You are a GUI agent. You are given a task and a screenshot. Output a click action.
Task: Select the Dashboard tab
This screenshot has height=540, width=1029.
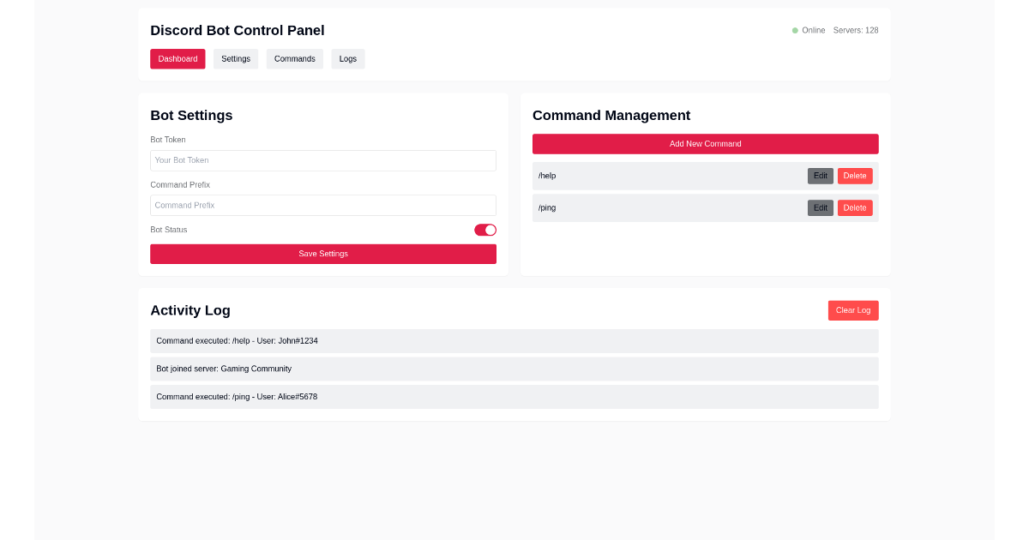click(178, 58)
